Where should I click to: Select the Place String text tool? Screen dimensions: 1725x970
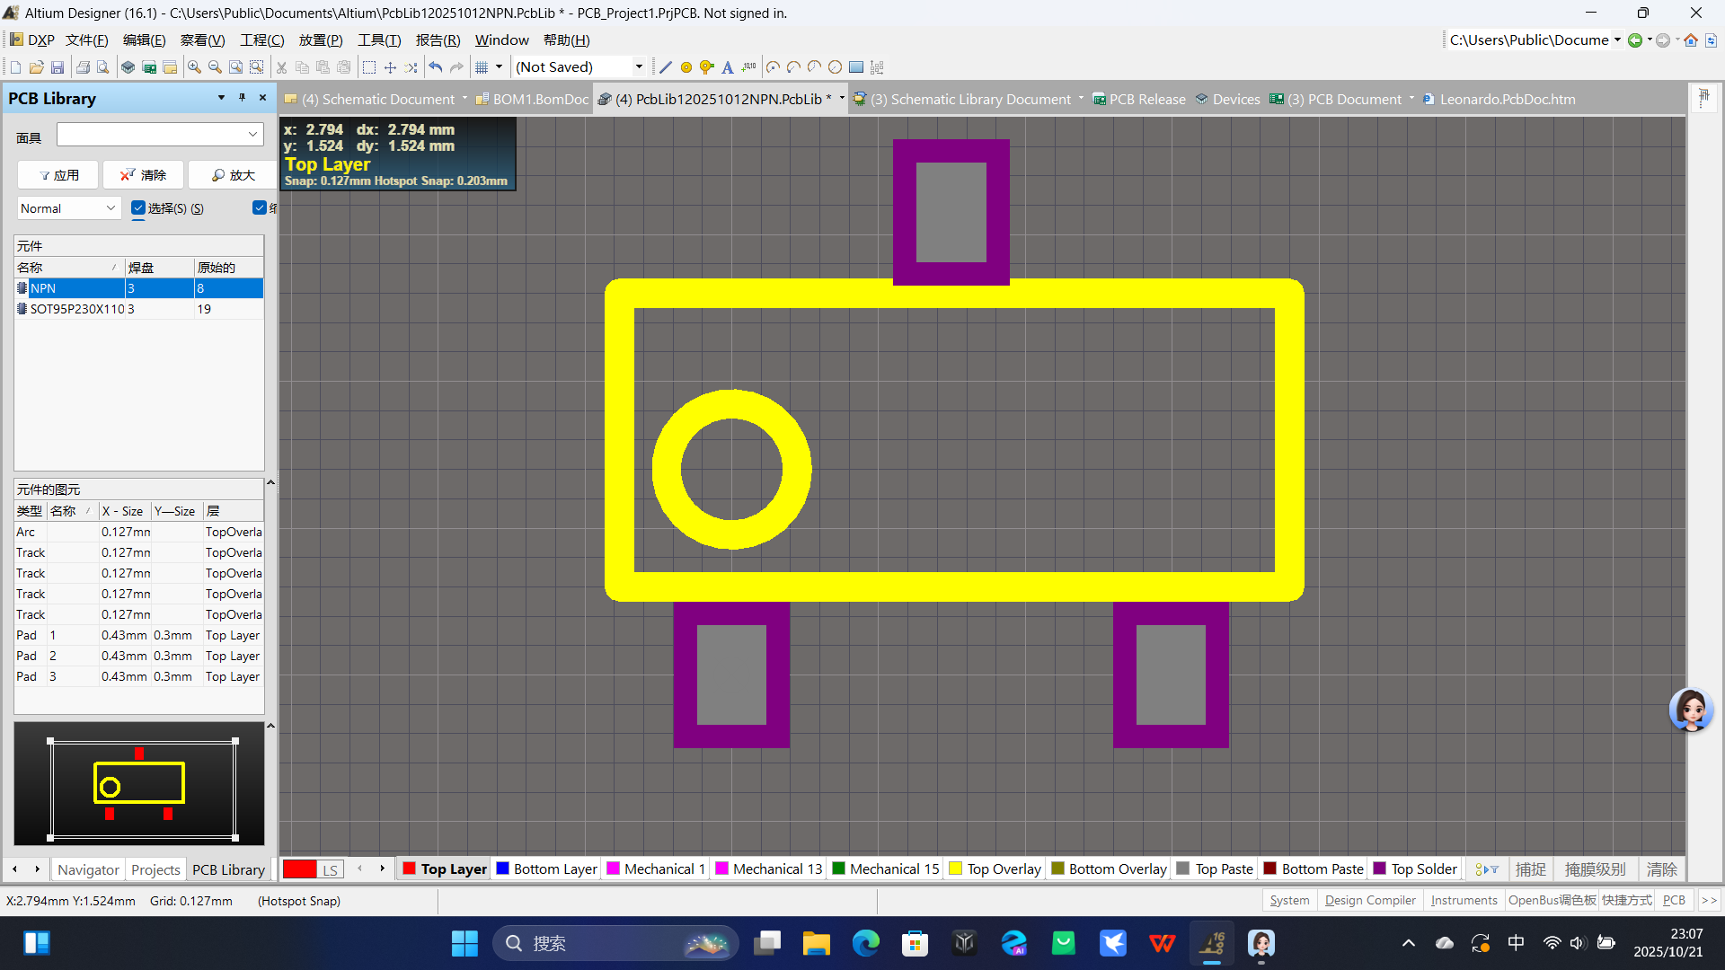(728, 67)
